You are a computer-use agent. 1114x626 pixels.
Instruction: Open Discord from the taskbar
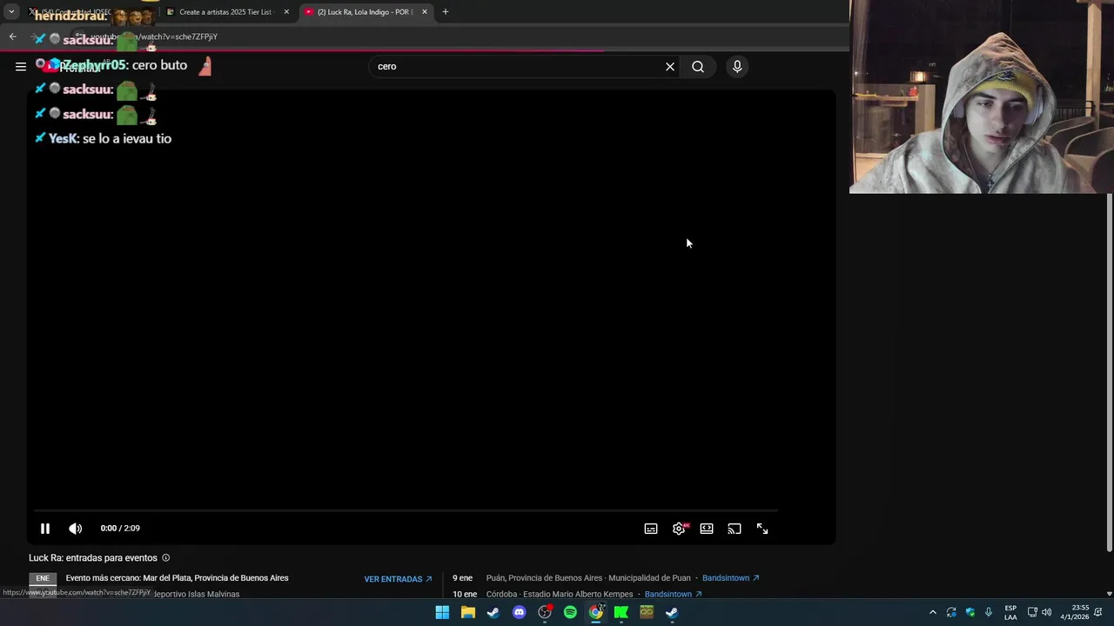(x=520, y=612)
